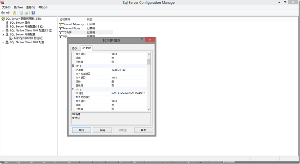Click the Shared Memory protocol icon
This screenshot has height=164, width=300.
pyautogui.click(x=61, y=24)
